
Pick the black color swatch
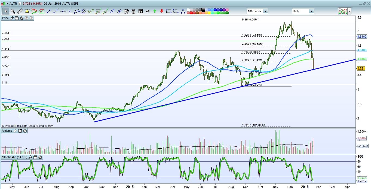pyautogui.click(x=203, y=10)
